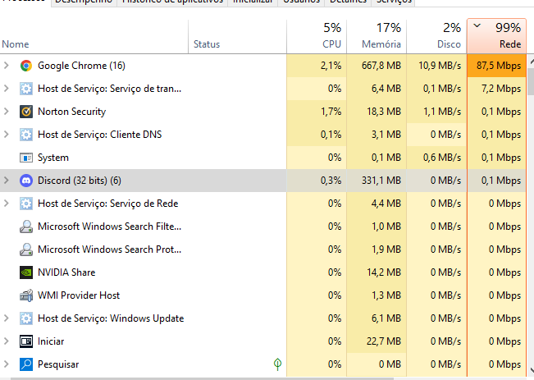Viewport: 534px width, 380px height.
Task: Click the Google Chrome icon
Action: (x=26, y=66)
